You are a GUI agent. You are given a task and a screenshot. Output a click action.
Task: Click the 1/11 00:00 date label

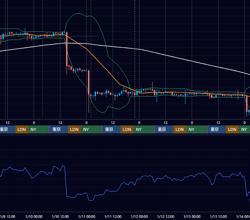[x=86, y=216]
